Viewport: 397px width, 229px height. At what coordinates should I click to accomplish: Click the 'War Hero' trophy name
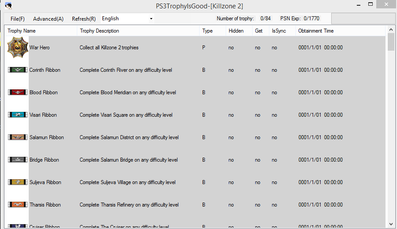[x=39, y=48]
